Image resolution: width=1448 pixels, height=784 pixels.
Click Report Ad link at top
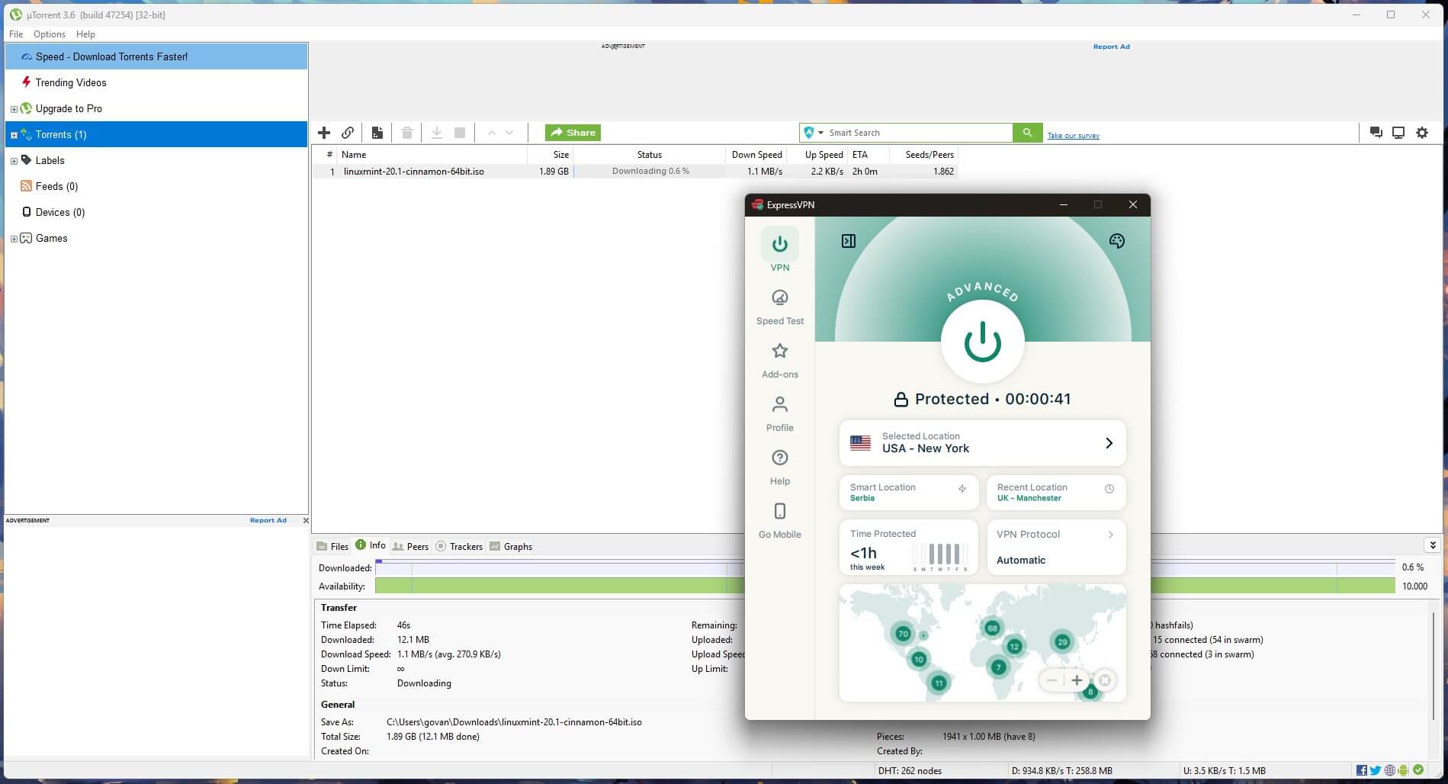point(1111,47)
